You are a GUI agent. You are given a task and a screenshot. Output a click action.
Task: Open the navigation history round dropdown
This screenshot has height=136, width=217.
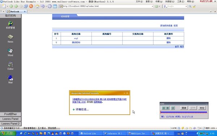pyautogui.click(x=21, y=6)
